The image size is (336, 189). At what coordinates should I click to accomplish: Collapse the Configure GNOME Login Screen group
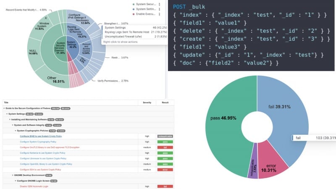pyautogui.click(x=15, y=180)
